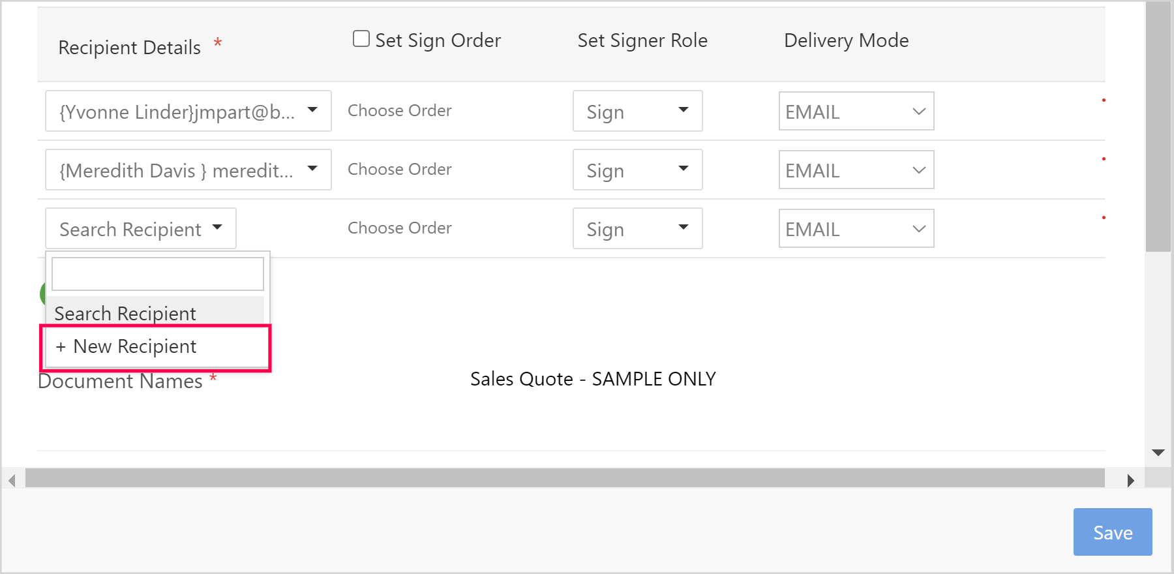Open Sign role dropdown for Yvonne Linder
This screenshot has width=1174, height=574.
coord(637,112)
